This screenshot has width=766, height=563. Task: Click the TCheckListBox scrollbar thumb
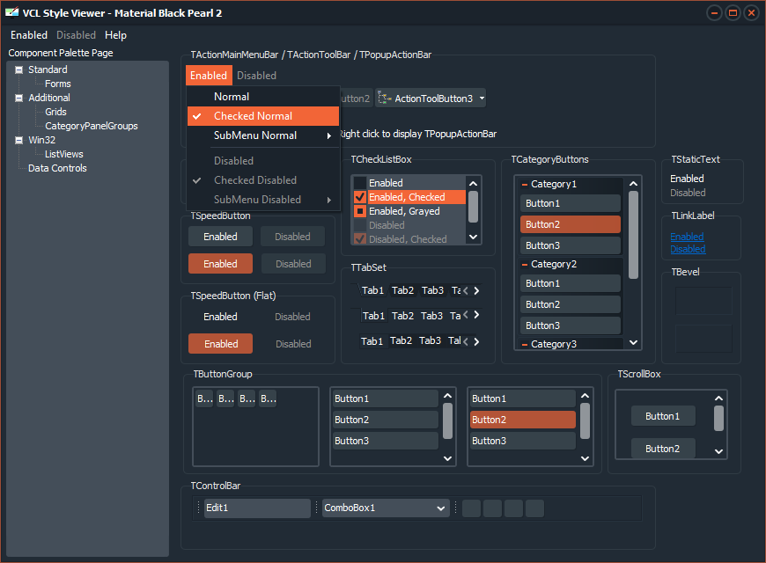473,207
